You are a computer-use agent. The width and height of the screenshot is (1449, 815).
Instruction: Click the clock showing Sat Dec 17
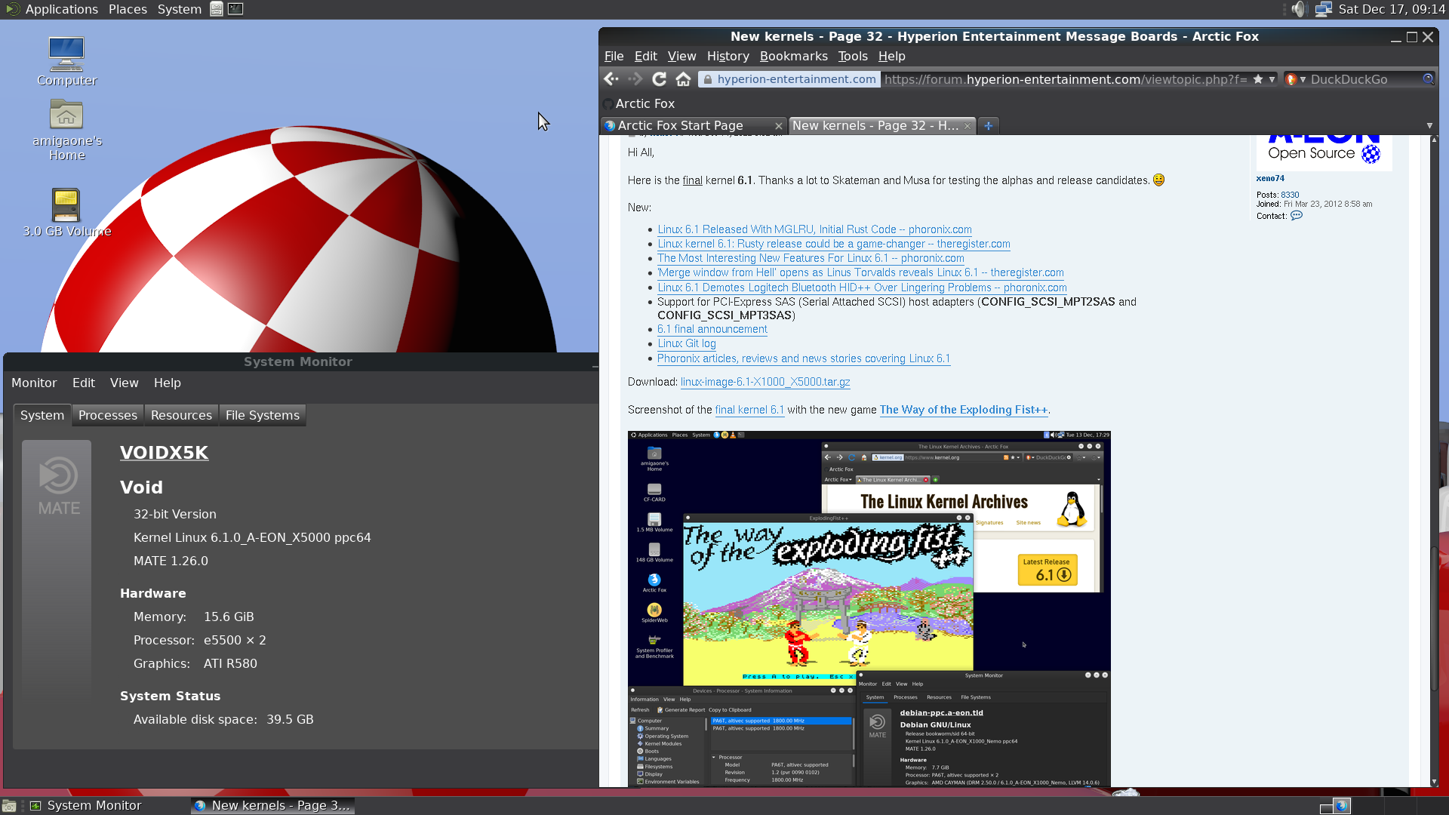click(x=1392, y=9)
